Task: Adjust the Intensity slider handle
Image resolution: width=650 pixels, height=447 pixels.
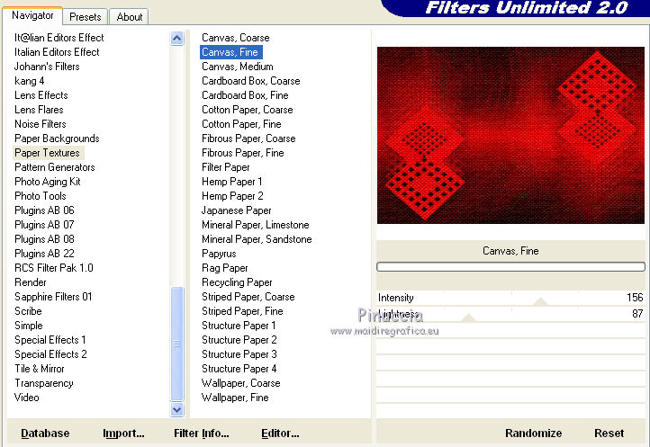Action: tap(540, 301)
